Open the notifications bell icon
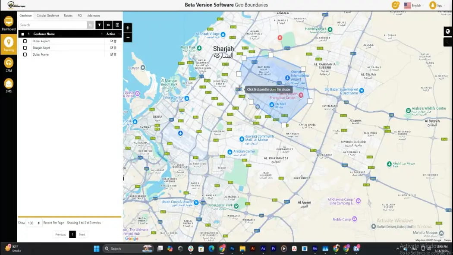 395,5
